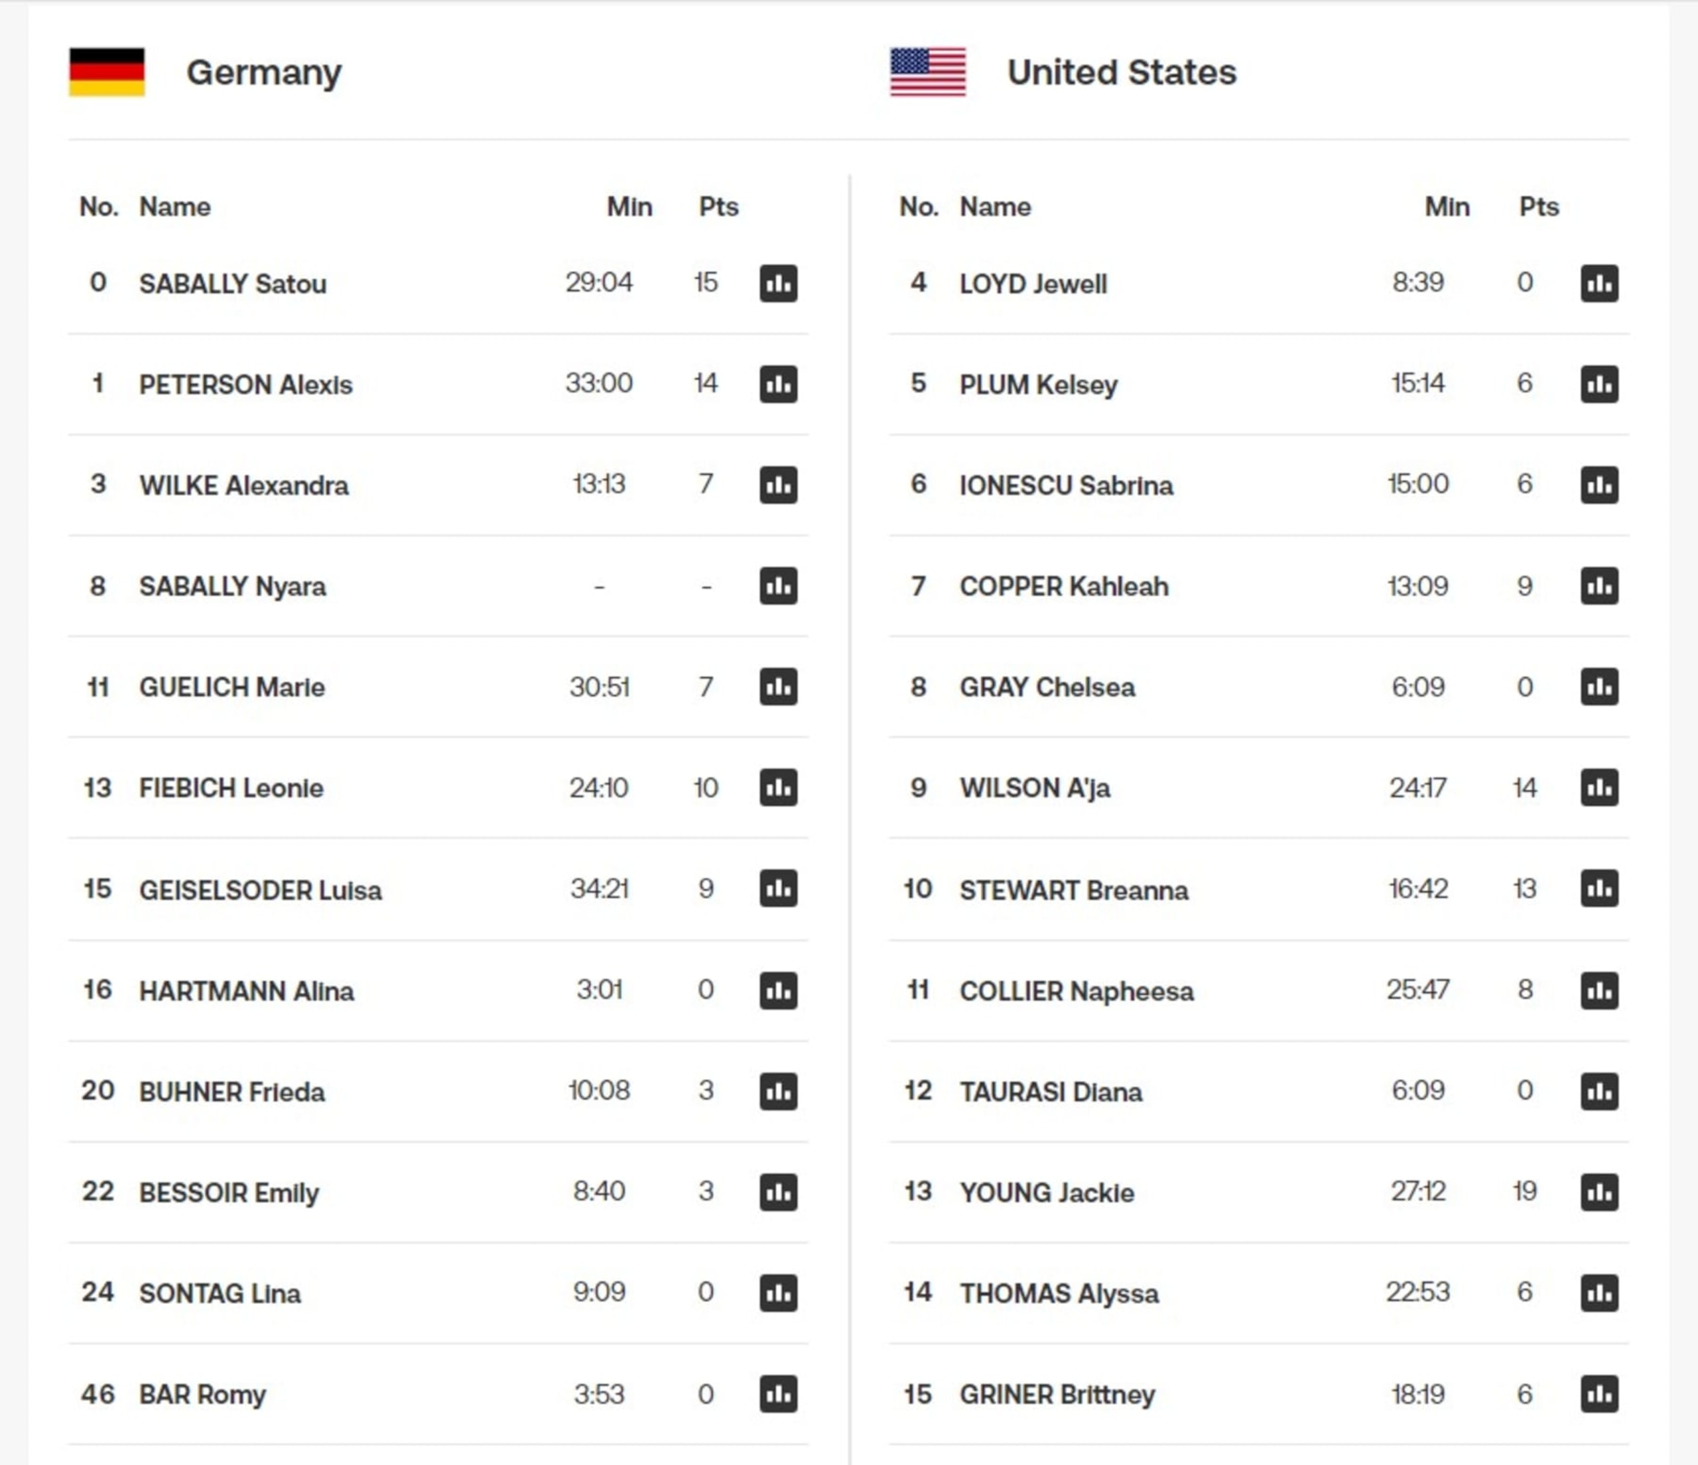1698x1465 pixels.
Task: Click the Pts column header for Germany
Action: 719,206
